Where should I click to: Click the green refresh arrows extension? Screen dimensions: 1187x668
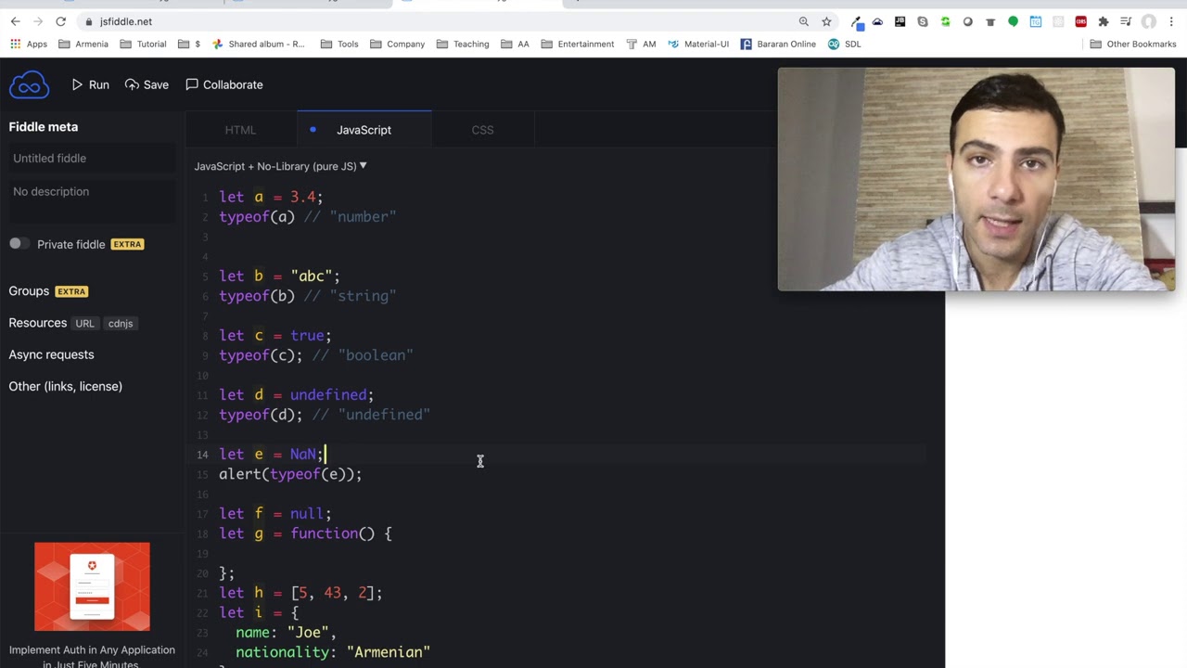point(945,21)
